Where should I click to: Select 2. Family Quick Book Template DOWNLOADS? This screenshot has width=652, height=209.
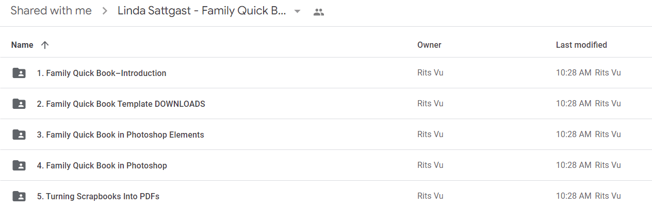[326, 104]
